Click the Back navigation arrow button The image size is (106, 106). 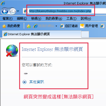click(5, 11)
